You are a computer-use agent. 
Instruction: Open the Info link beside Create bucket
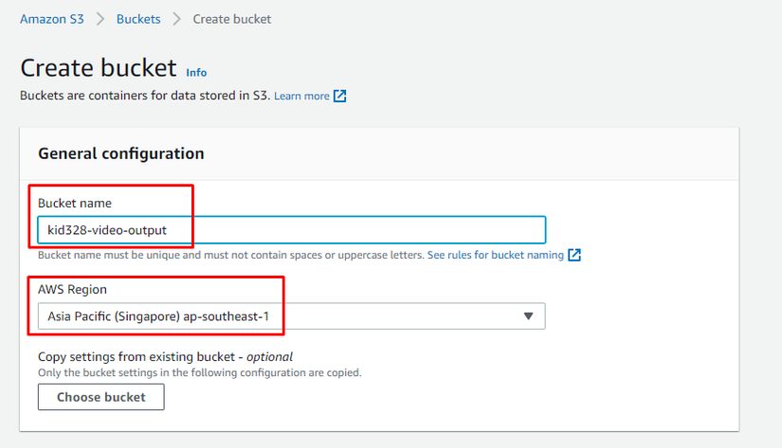pos(196,72)
